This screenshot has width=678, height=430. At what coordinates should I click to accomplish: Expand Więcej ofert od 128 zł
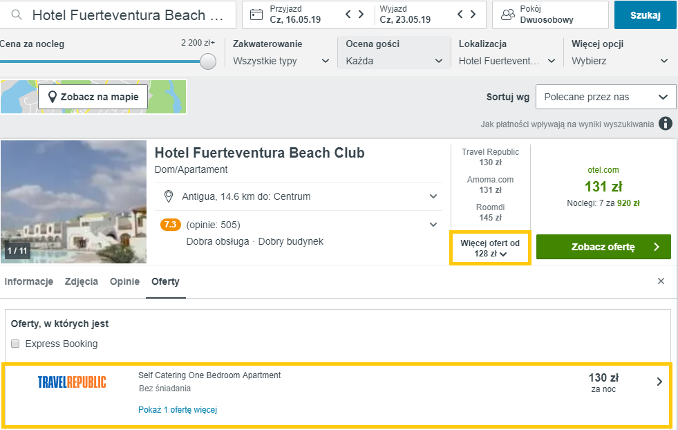pyautogui.click(x=490, y=248)
